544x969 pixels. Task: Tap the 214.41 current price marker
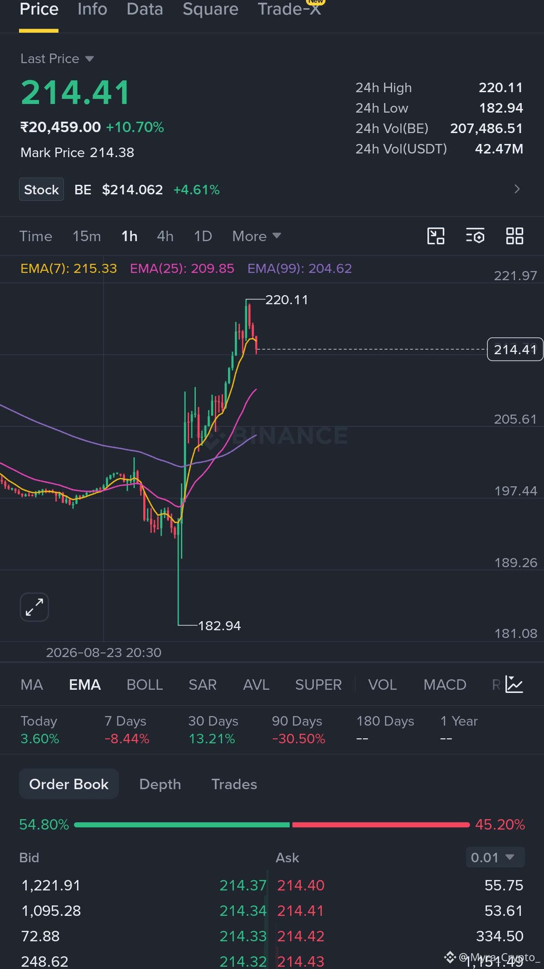click(x=515, y=349)
